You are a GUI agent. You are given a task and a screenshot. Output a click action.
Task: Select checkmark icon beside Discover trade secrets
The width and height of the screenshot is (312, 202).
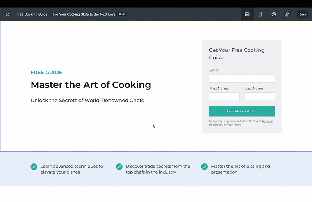coord(119,167)
